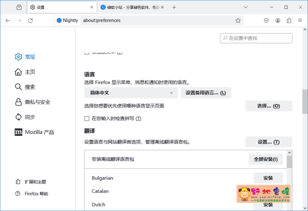Click the 语言 section heading
The height and width of the screenshot is (211, 308).
coord(90,75)
